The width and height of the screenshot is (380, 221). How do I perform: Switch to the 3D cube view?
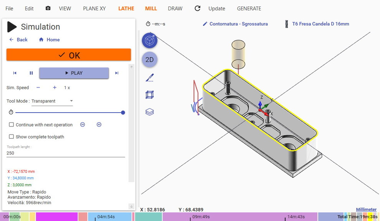click(150, 40)
